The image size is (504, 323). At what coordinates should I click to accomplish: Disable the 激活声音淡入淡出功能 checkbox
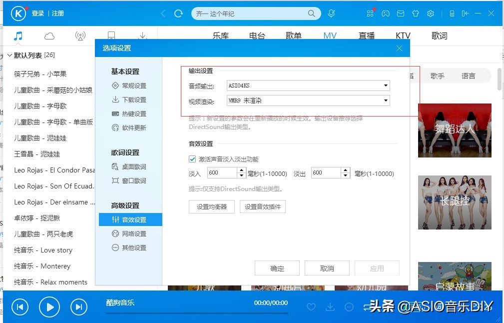(192, 159)
